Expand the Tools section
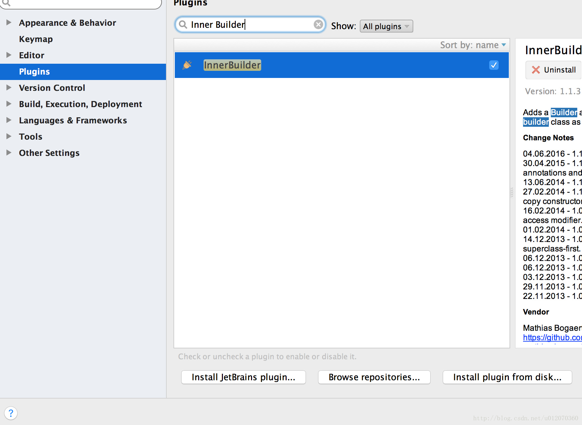 [x=9, y=136]
